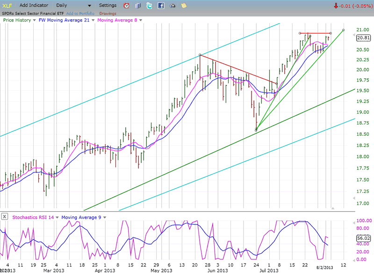Click the gray arrow beside 17.00 price axis

(x=354, y=198)
